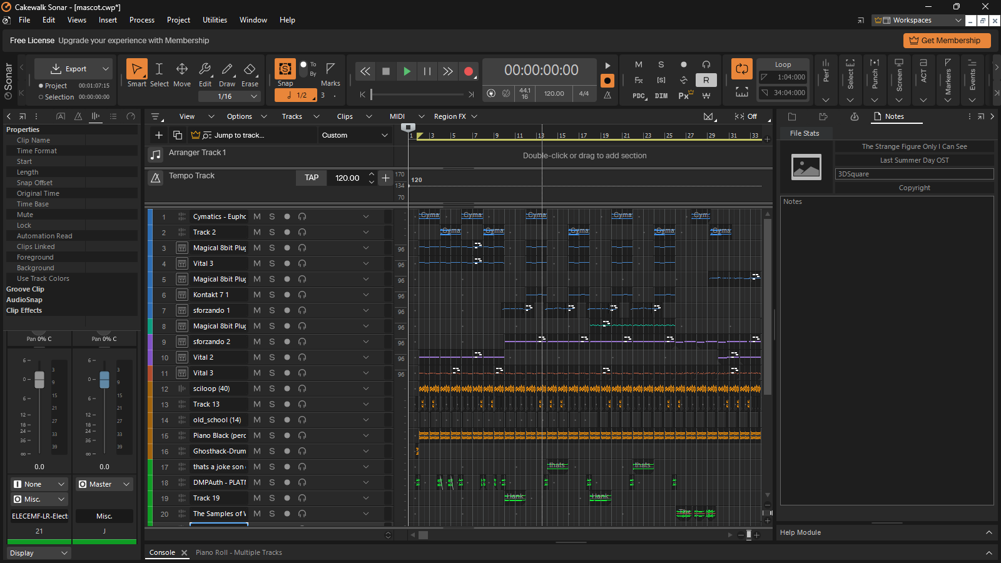Rewind the transport
Screen dimensions: 1001x563
(x=365, y=71)
